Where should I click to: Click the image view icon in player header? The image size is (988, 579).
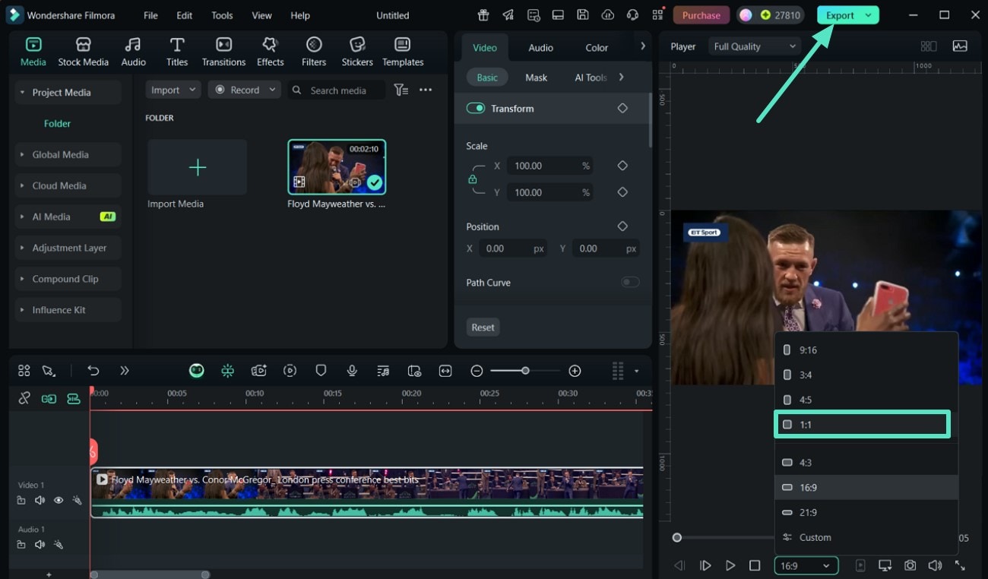point(960,46)
